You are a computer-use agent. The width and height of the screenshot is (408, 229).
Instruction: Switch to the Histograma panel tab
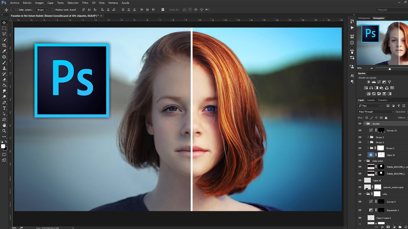(364, 18)
